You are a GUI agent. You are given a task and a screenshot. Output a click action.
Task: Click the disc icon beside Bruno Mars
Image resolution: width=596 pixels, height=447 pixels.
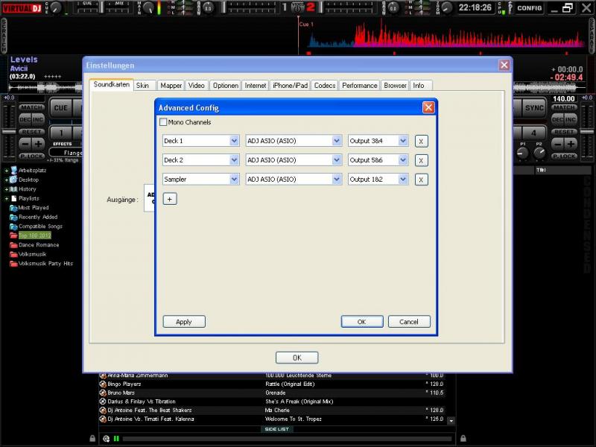point(103,393)
